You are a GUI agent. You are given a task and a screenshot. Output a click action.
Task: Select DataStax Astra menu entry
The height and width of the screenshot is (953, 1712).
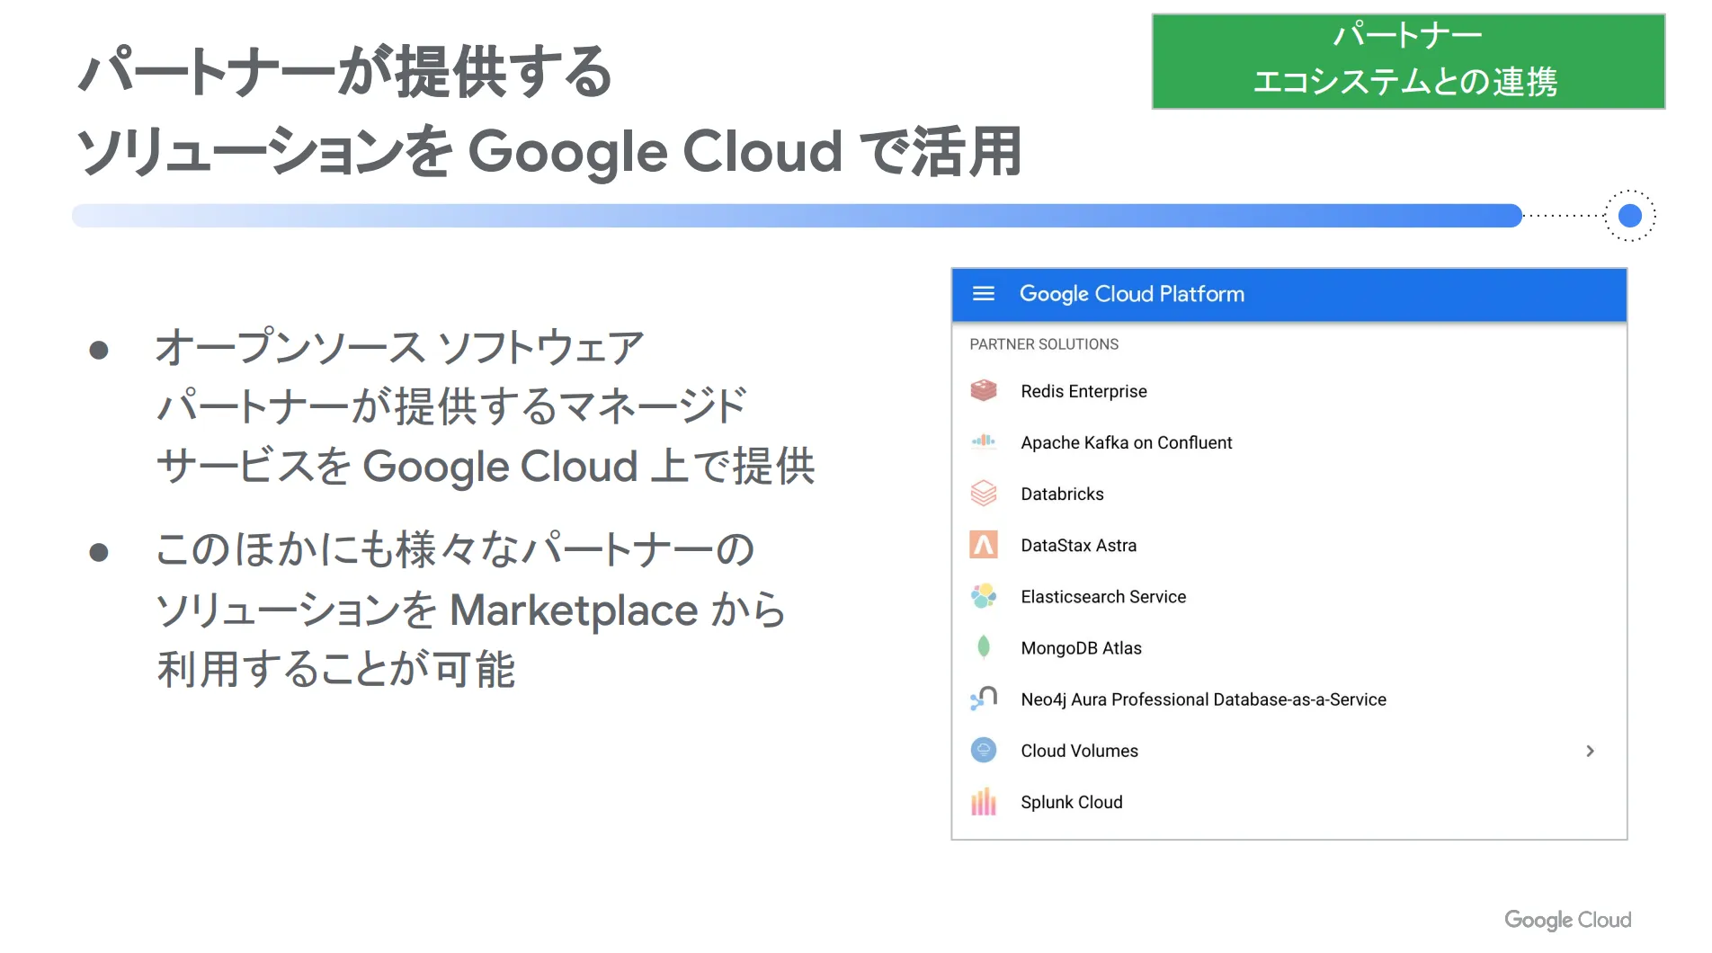(x=1288, y=545)
